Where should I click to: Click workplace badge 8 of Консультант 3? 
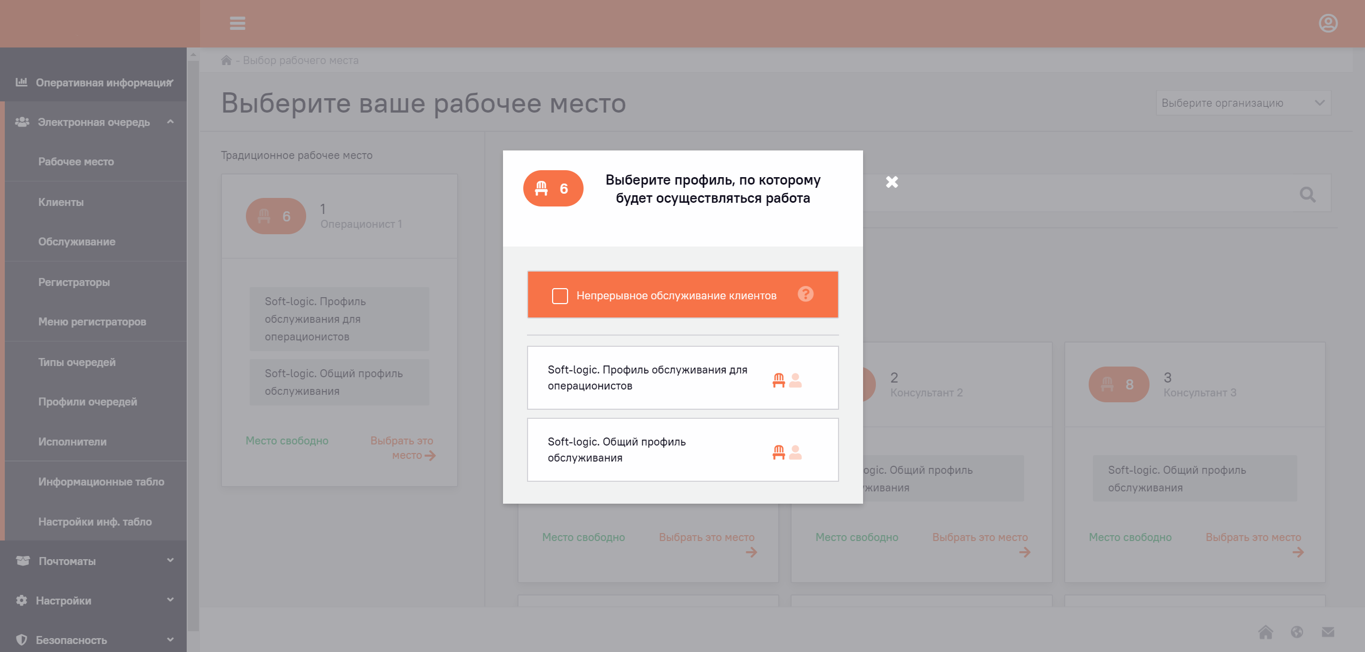pyautogui.click(x=1119, y=384)
